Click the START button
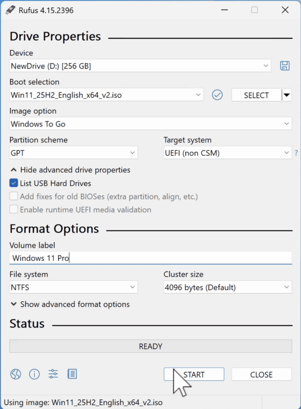This screenshot has width=301, height=409. [194, 374]
